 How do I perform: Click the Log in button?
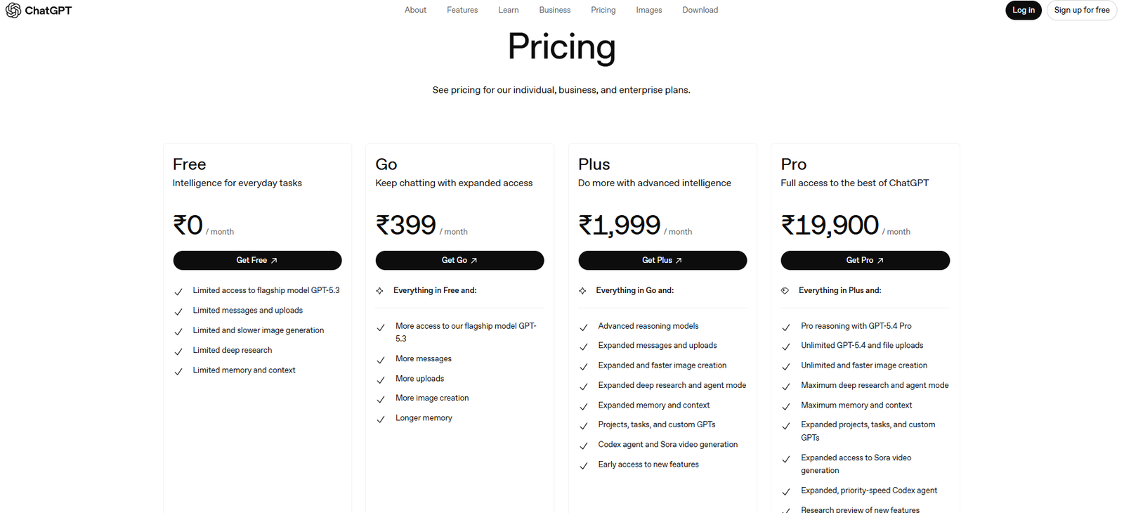(1023, 10)
